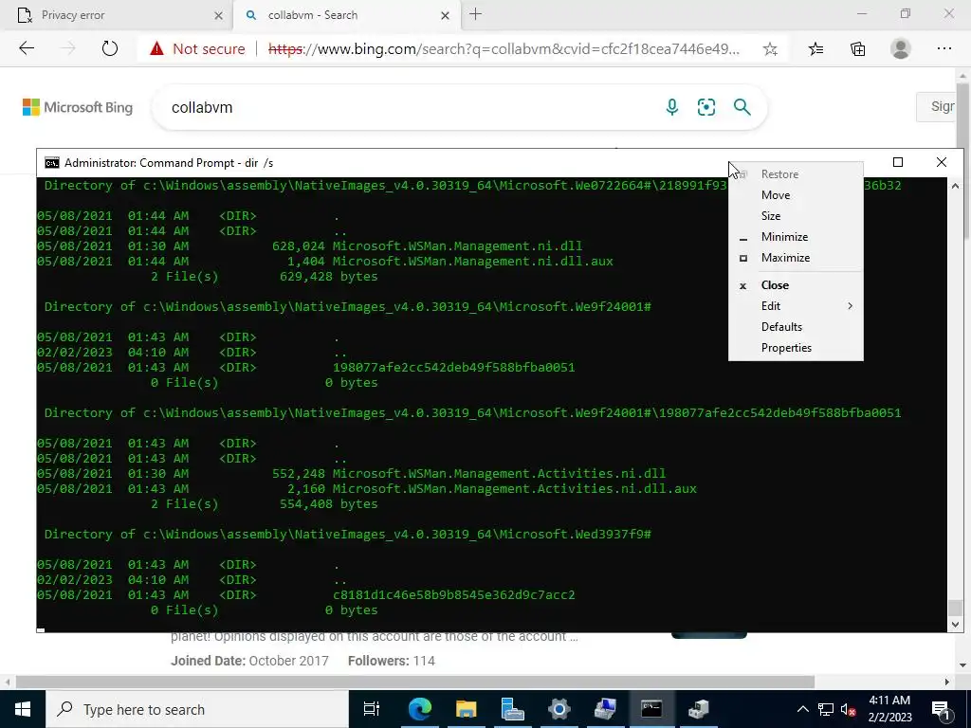Select Size in the window menu
This screenshot has width=971, height=728.
pos(796,216)
